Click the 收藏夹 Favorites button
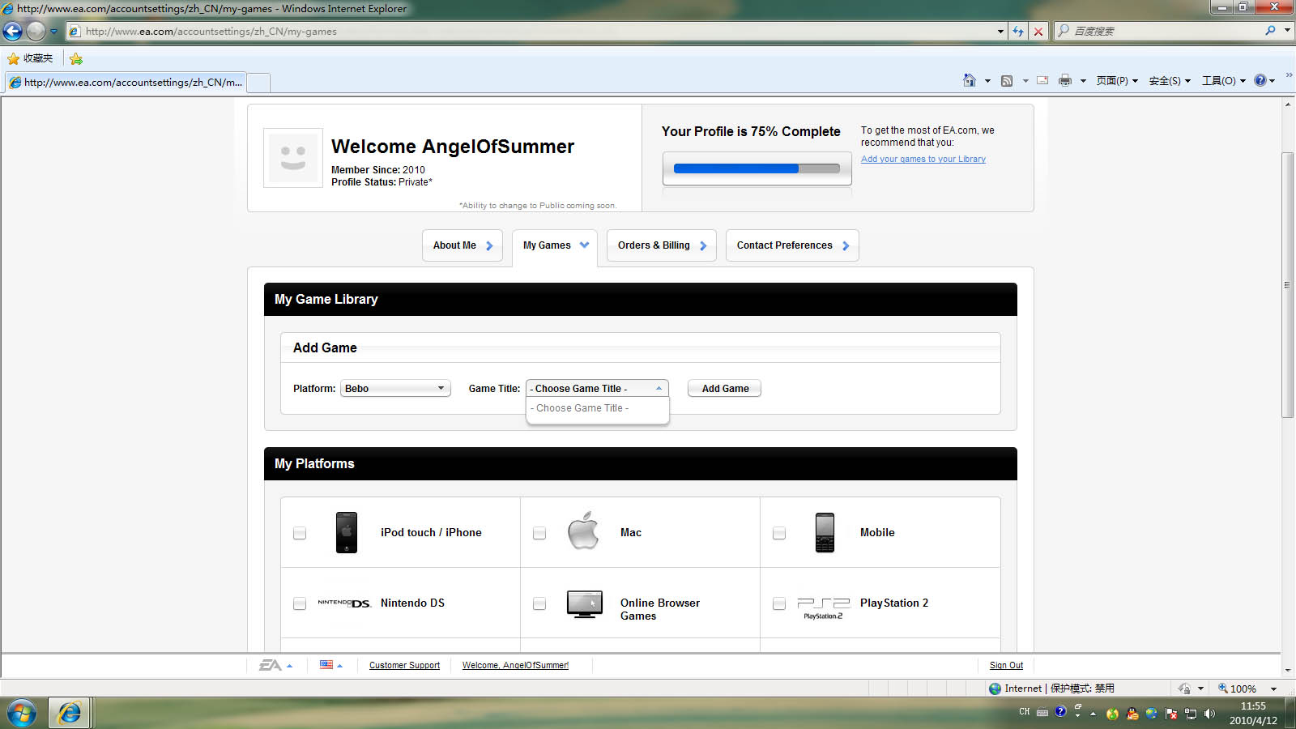This screenshot has height=729, width=1296. 30,58
